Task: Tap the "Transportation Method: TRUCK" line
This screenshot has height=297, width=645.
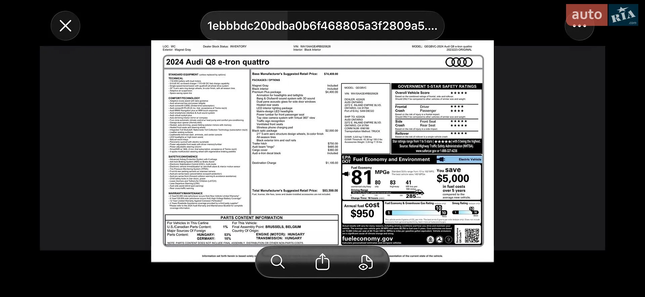Action: (362, 131)
